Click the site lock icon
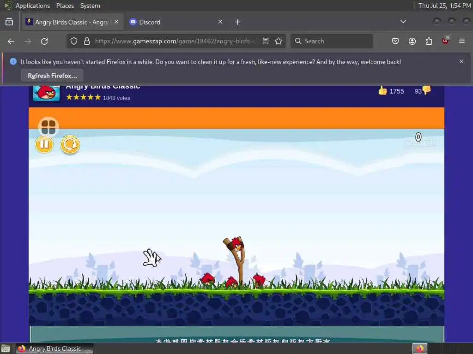Image resolution: width=473 pixels, height=354 pixels. click(x=87, y=41)
